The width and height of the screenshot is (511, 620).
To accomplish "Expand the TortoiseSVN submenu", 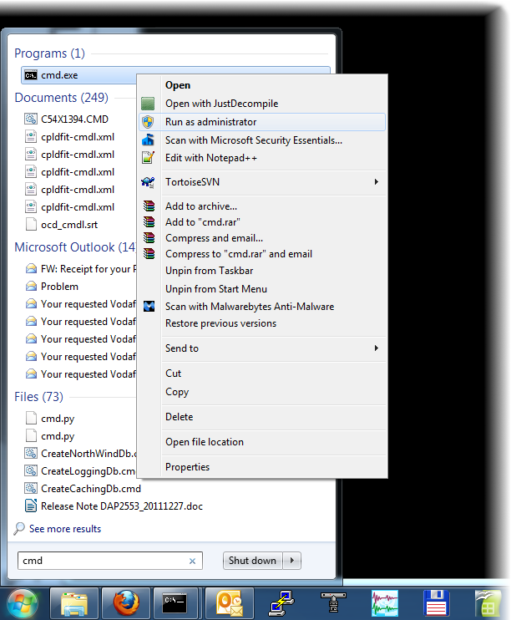I will [x=262, y=182].
